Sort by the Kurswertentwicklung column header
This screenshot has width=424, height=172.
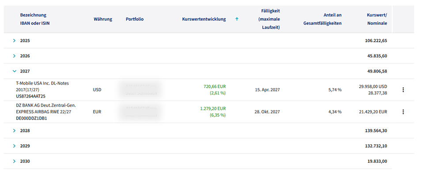pyautogui.click(x=204, y=19)
